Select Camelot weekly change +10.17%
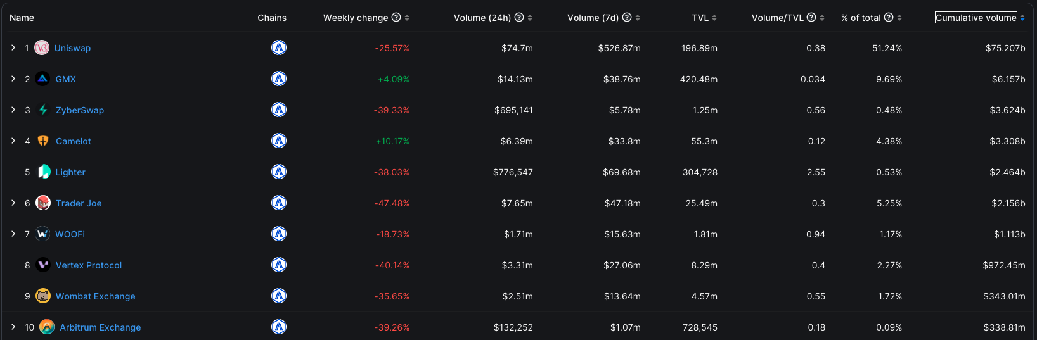1037x340 pixels. pos(393,141)
